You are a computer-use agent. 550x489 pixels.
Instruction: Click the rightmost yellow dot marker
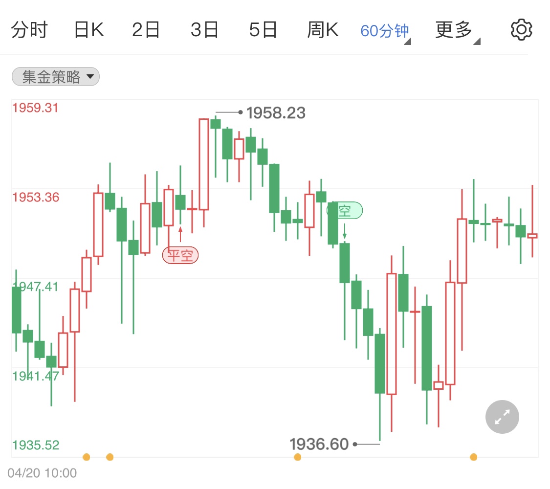pos(474,457)
